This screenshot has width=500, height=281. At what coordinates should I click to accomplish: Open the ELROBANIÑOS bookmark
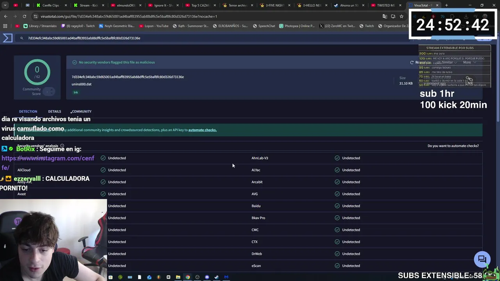(x=230, y=26)
